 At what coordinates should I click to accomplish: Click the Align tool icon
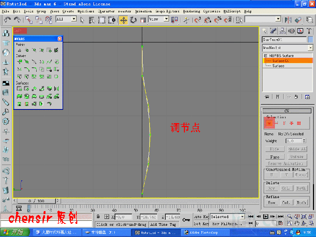click(298, 20)
